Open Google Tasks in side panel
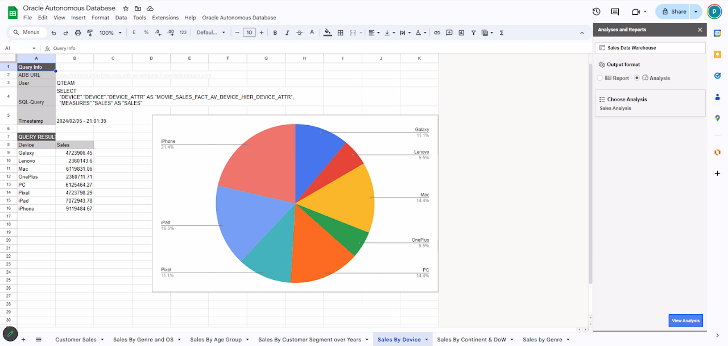The image size is (728, 346). [x=717, y=75]
